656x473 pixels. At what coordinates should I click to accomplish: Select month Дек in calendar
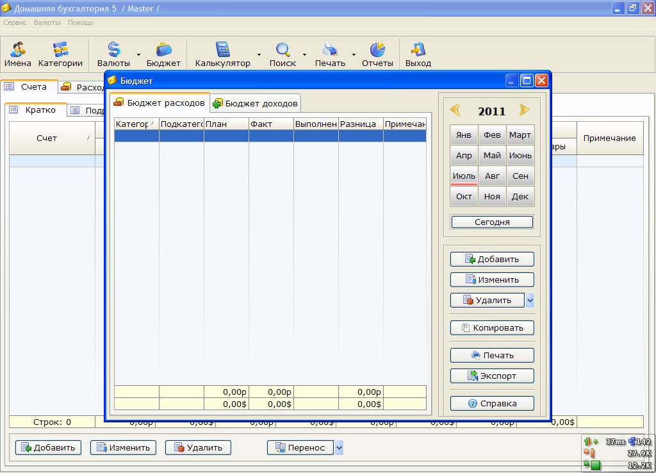tap(520, 196)
